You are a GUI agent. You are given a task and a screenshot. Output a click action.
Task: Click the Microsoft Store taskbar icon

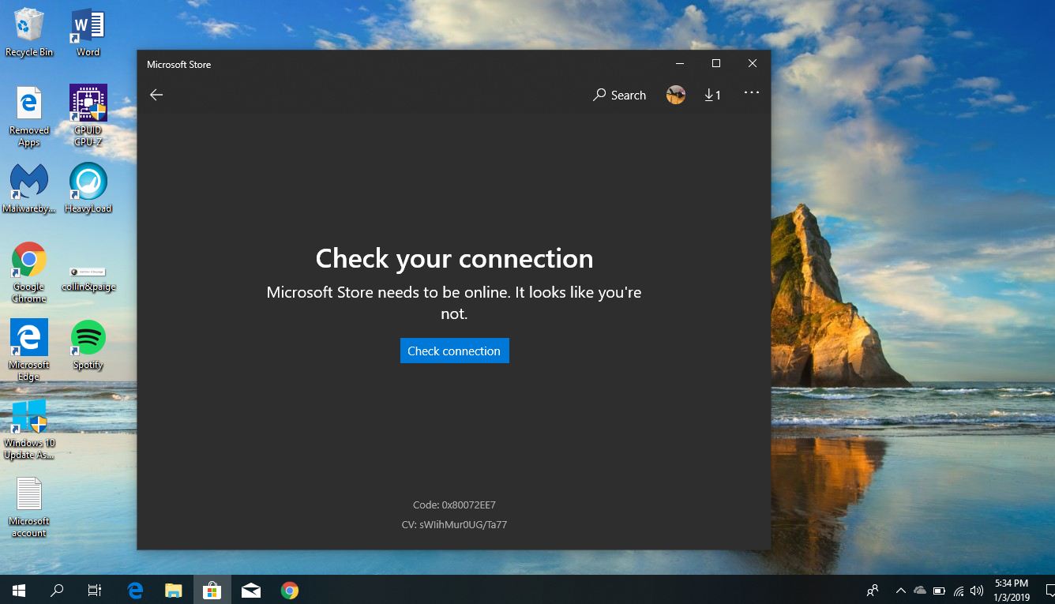pyautogui.click(x=212, y=590)
